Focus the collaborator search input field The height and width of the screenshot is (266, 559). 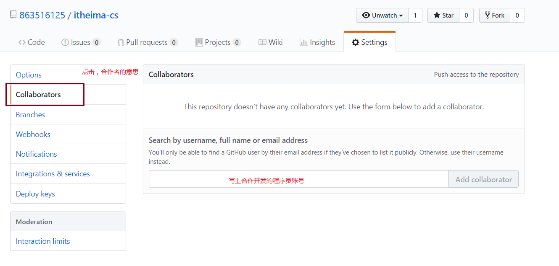298,179
